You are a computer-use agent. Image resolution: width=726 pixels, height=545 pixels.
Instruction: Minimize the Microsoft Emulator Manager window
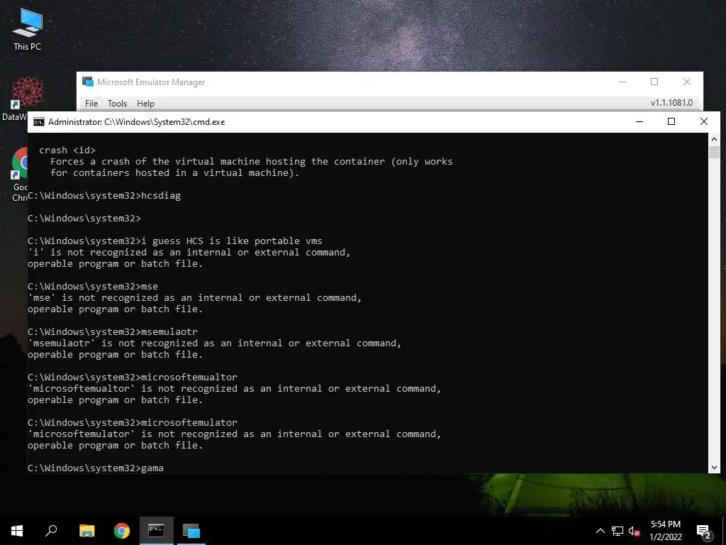622,82
